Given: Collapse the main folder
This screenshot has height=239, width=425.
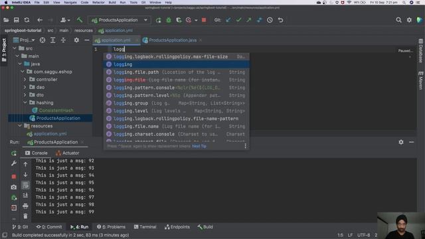Looking at the screenshot, I should [17, 56].
